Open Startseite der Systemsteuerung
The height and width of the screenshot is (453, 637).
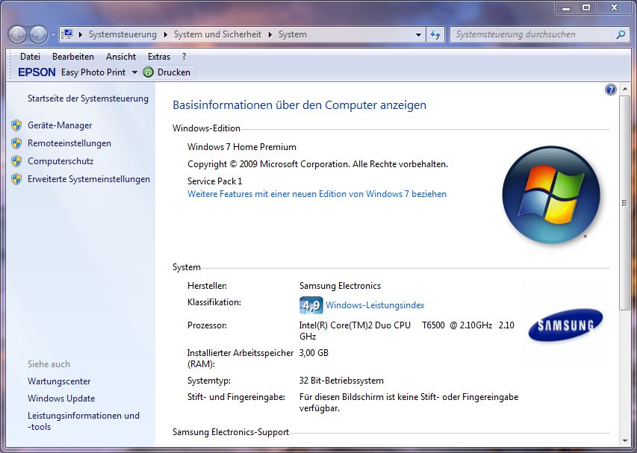[x=88, y=99]
